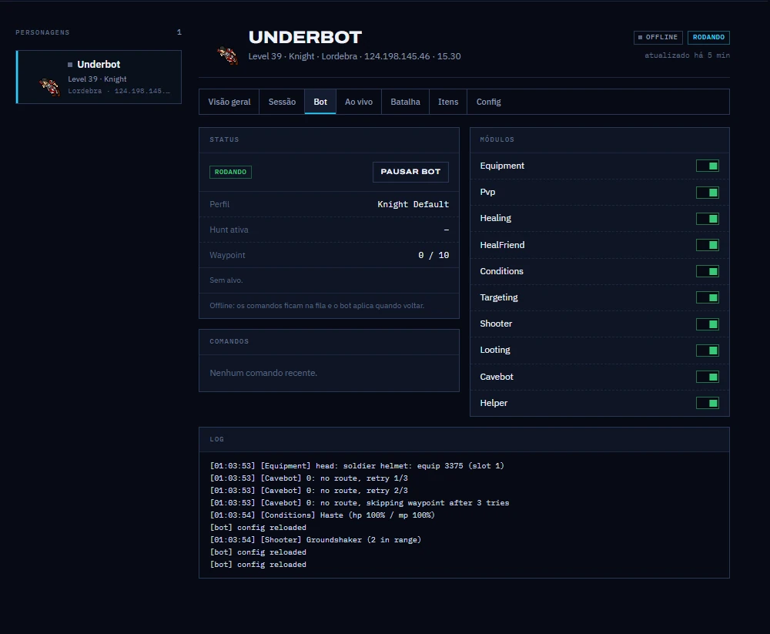The width and height of the screenshot is (770, 634).
Task: Turn off the Looting module
Action: tap(708, 351)
